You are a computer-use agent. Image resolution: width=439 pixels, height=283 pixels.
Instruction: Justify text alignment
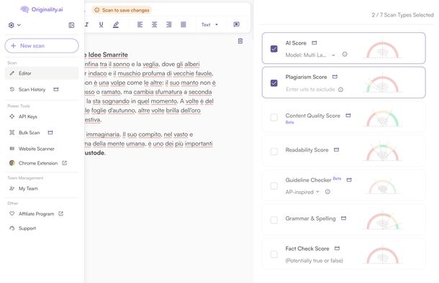[184, 24]
